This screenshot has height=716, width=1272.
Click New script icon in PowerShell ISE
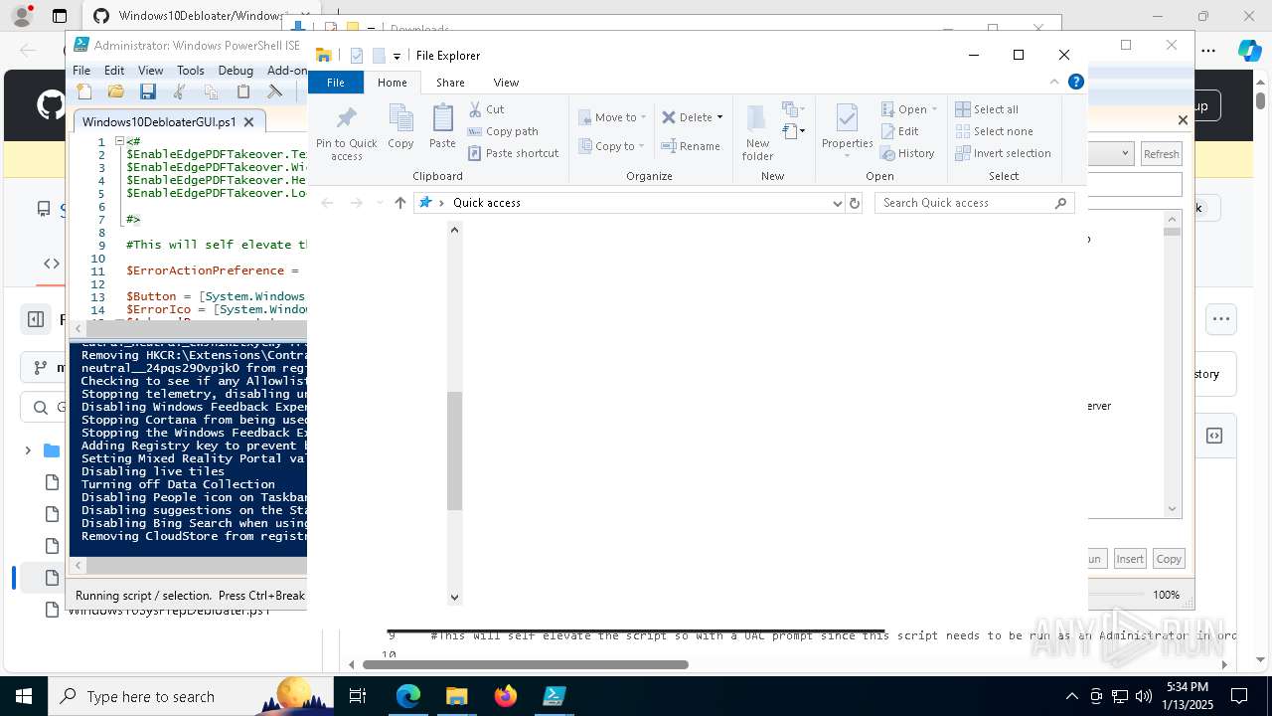(x=84, y=91)
